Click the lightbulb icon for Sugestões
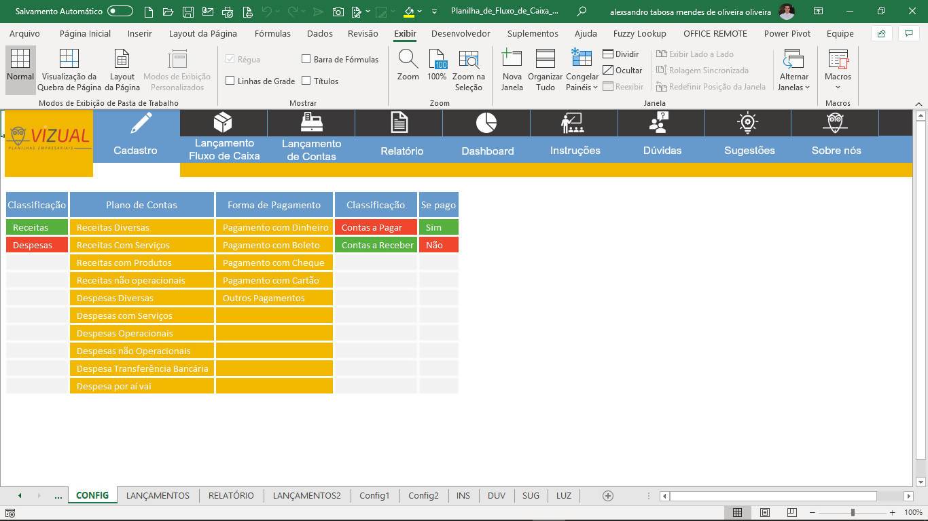 pos(747,123)
